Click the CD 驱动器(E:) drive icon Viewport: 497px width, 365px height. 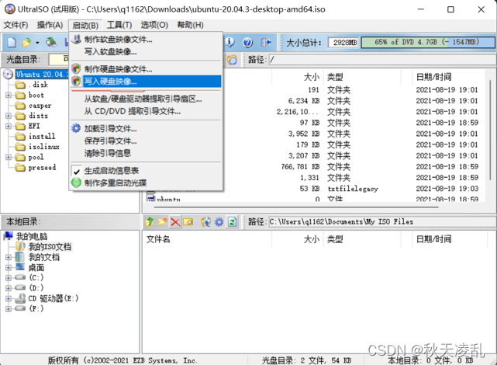click(x=21, y=298)
